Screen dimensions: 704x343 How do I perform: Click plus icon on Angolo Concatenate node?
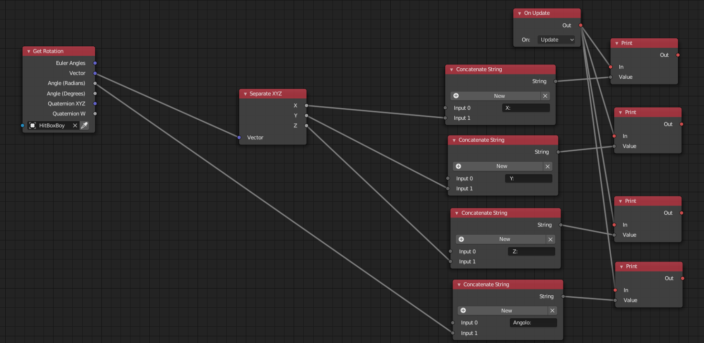(463, 310)
